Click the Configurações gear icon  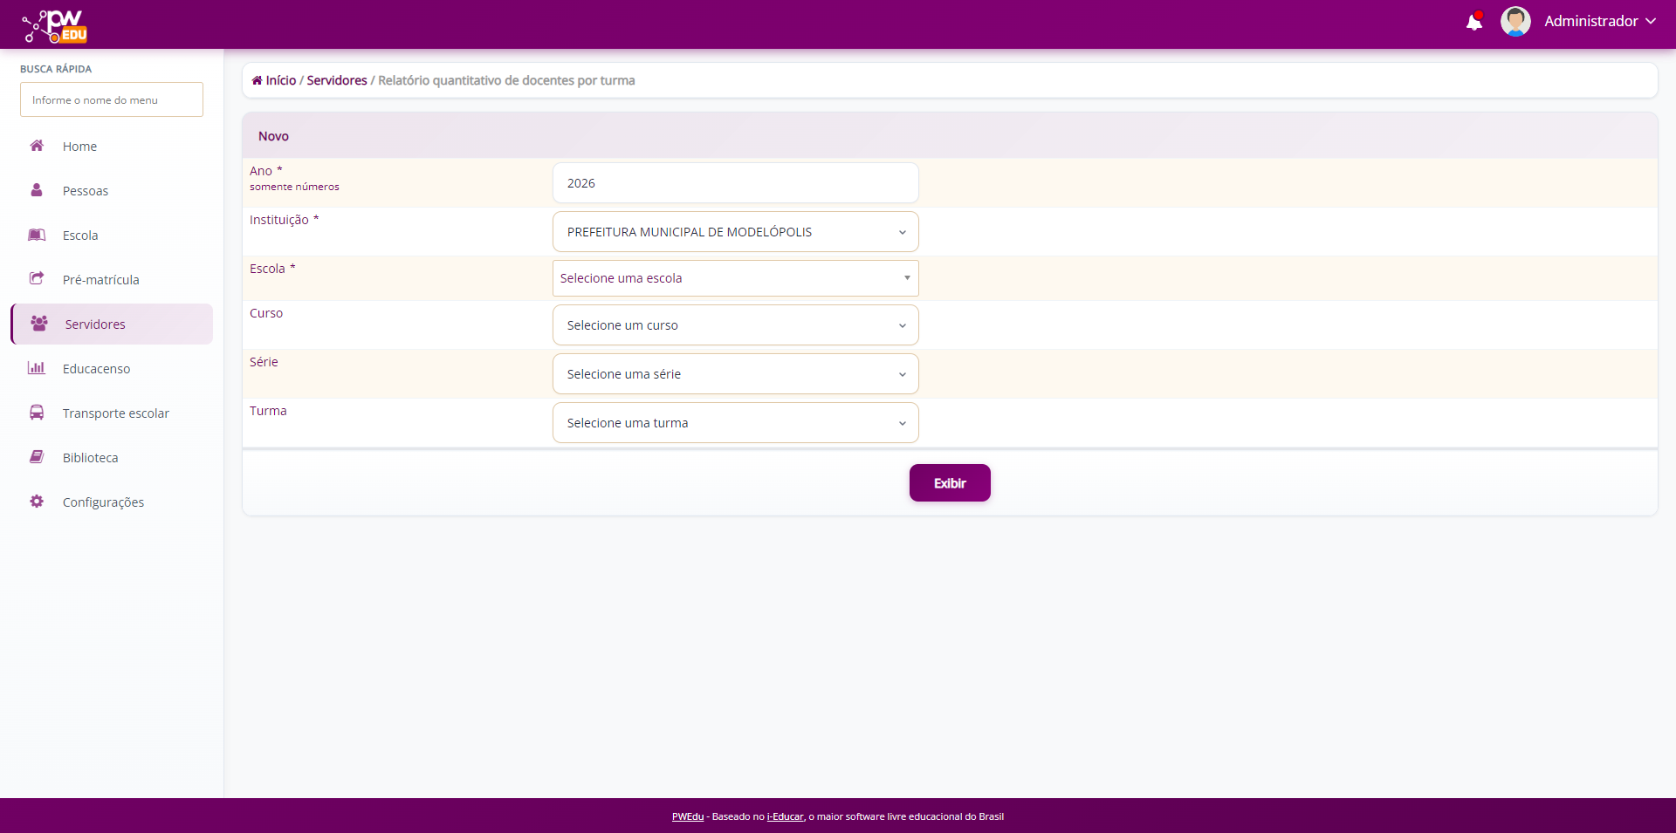[37, 502]
